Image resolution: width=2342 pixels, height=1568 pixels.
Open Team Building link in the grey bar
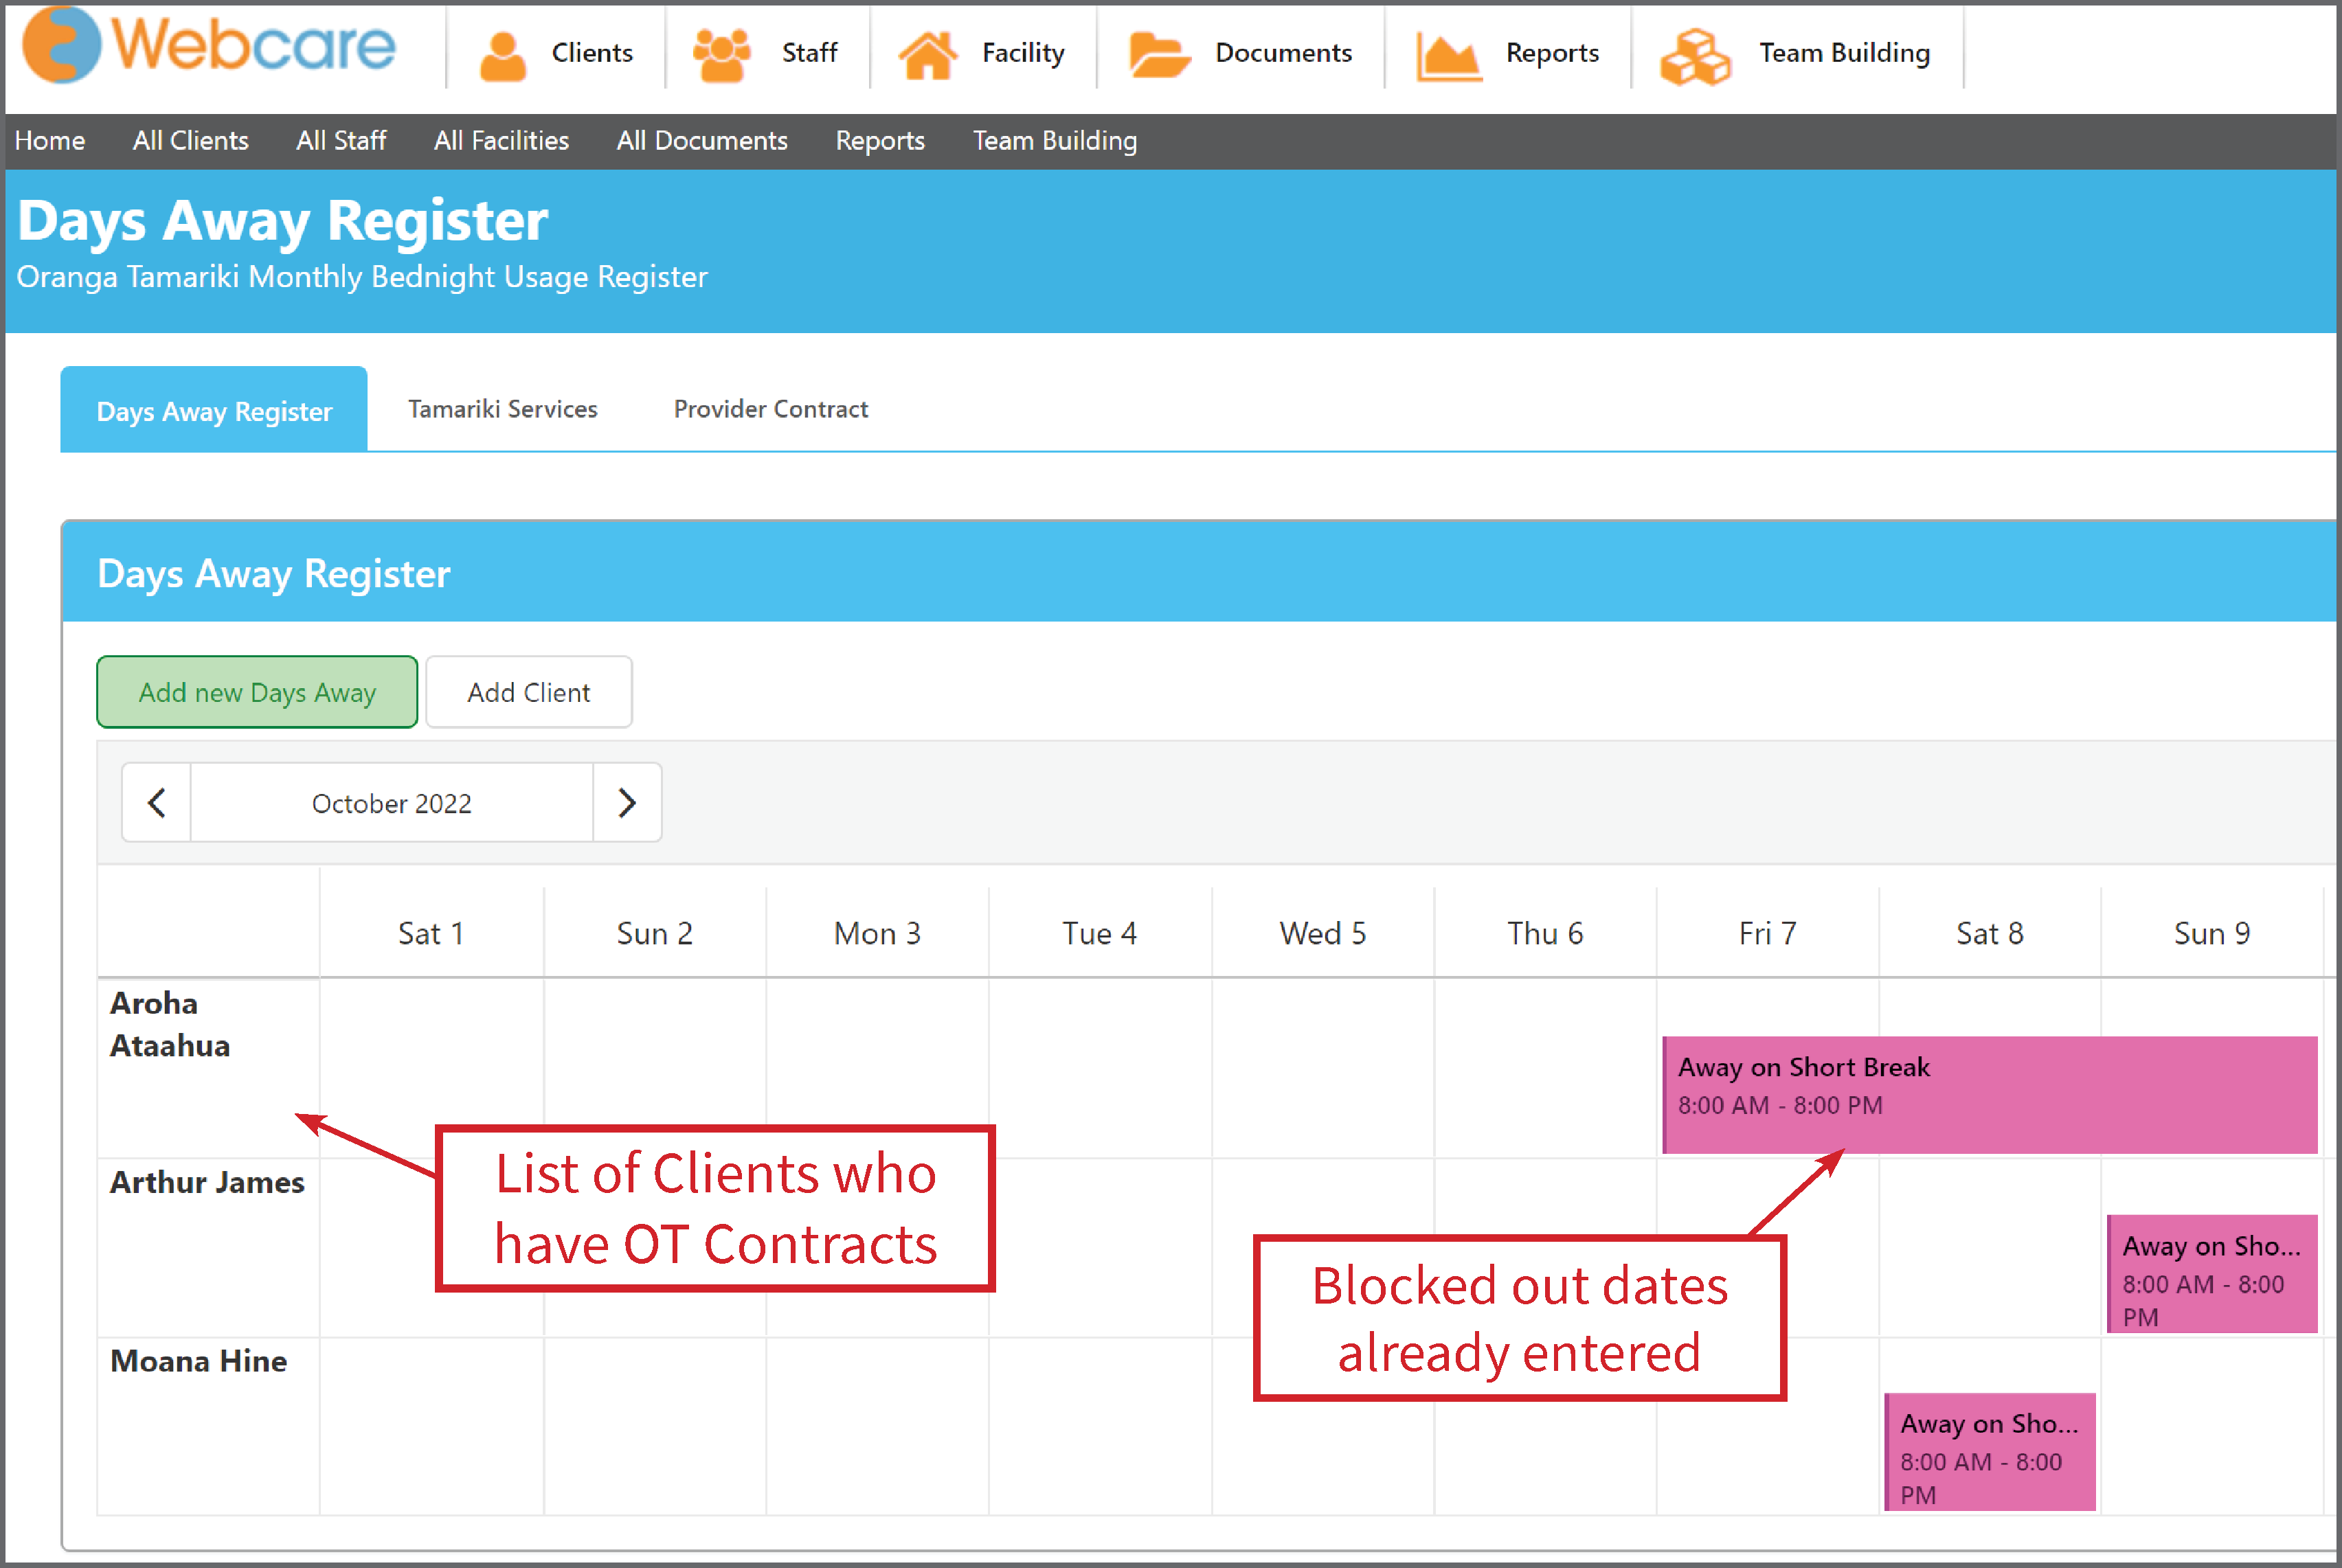click(1055, 141)
